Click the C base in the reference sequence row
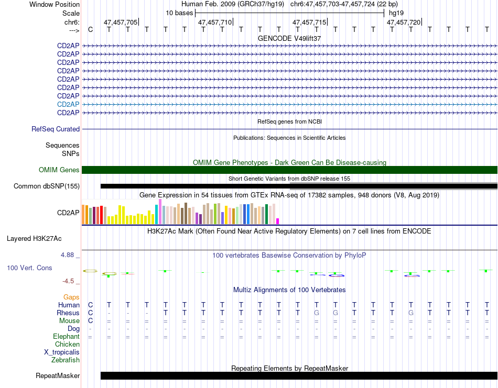The height and width of the screenshot is (388, 498). 91,29
